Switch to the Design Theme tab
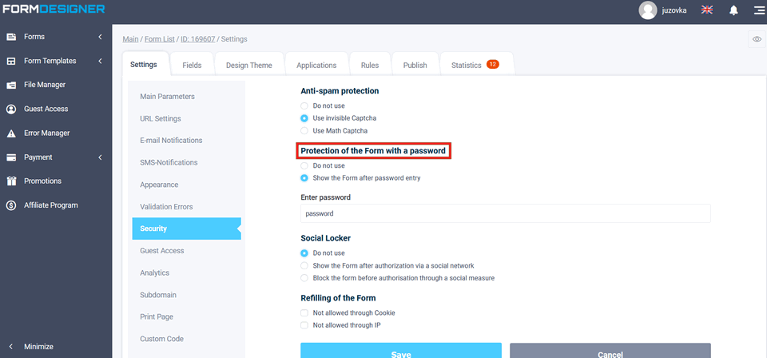Screen dimensions: 767x358 [248, 66]
